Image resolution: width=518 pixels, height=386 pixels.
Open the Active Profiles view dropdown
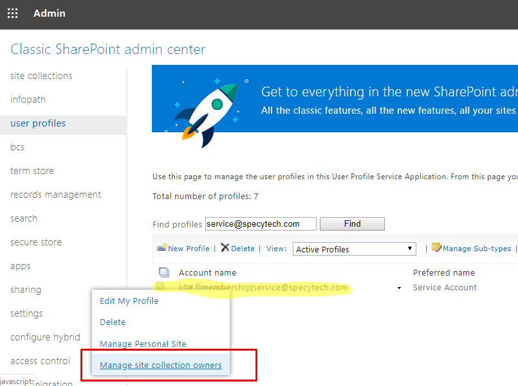tap(354, 249)
